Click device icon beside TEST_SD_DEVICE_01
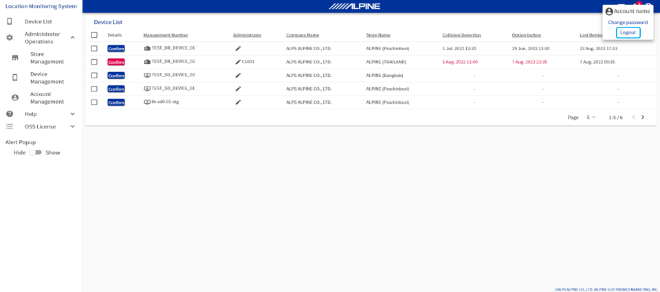This screenshot has width=660, height=292. 147,89
